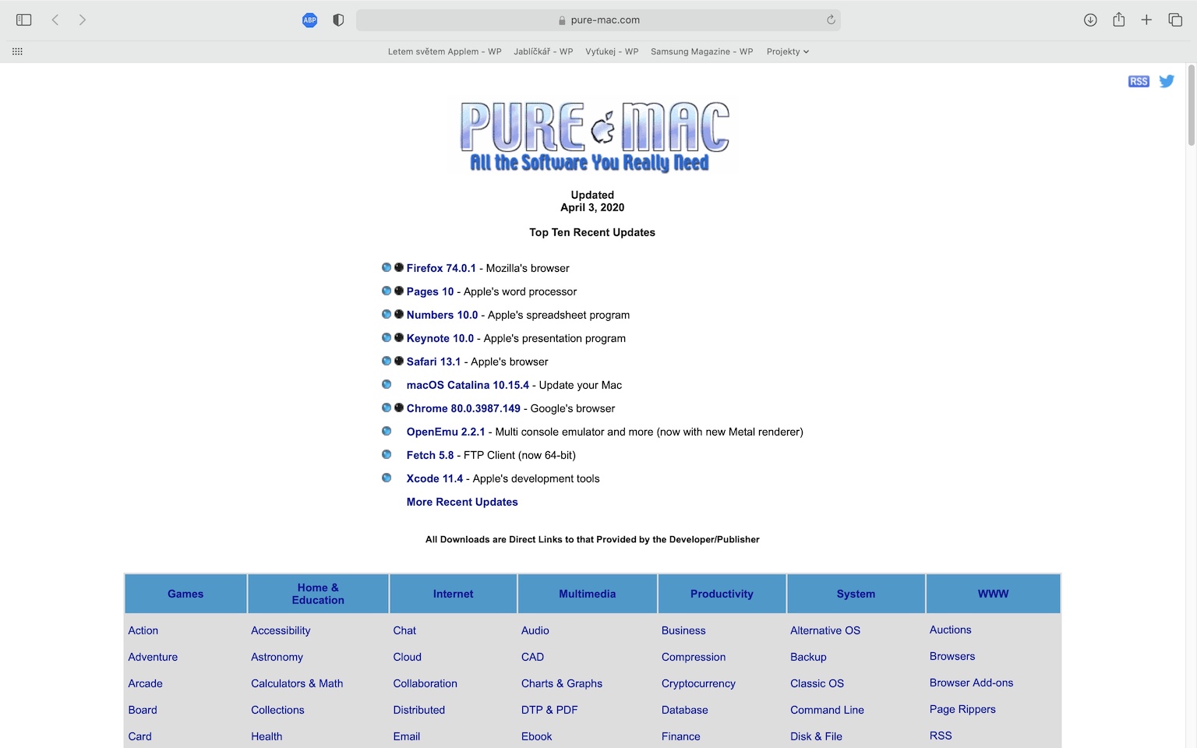This screenshot has height=748, width=1197.
Task: Open the Share icon in the toolbar
Action: click(x=1119, y=19)
